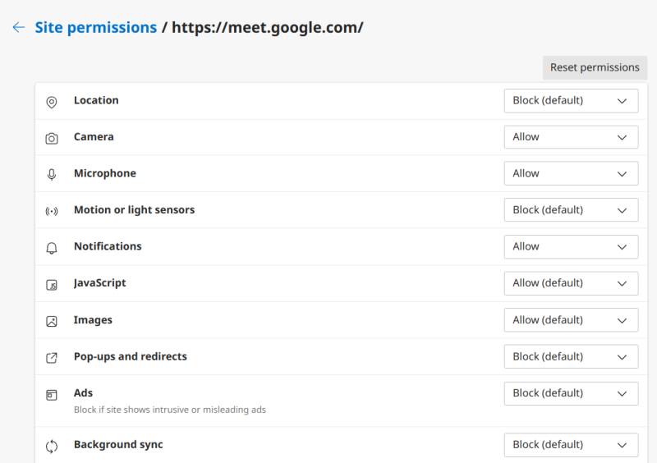Click the Motion or light sensors icon
This screenshot has width=657, height=463.
pos(52,211)
